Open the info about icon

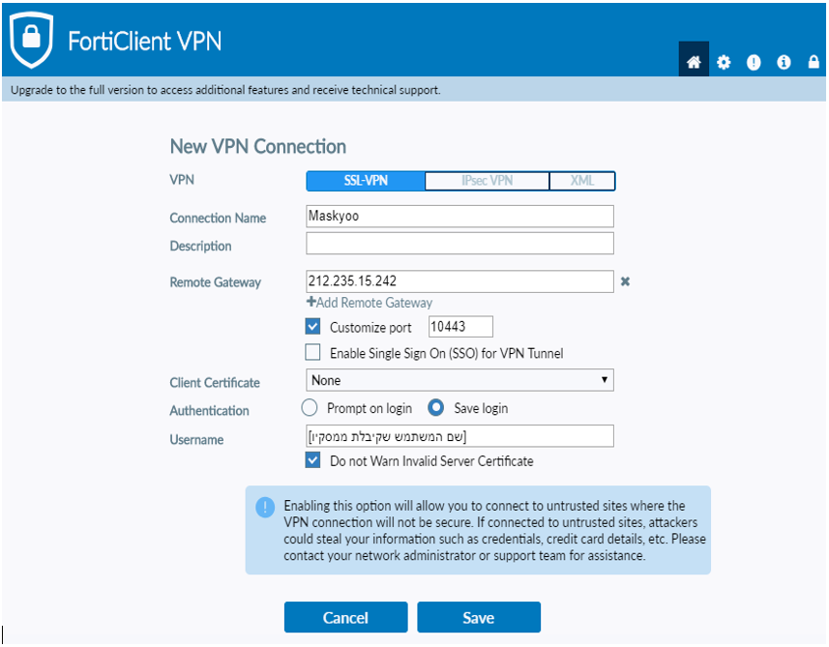click(x=784, y=62)
